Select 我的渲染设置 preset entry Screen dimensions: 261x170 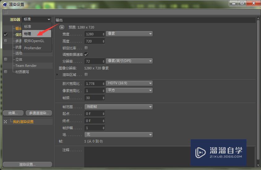coord(23,122)
